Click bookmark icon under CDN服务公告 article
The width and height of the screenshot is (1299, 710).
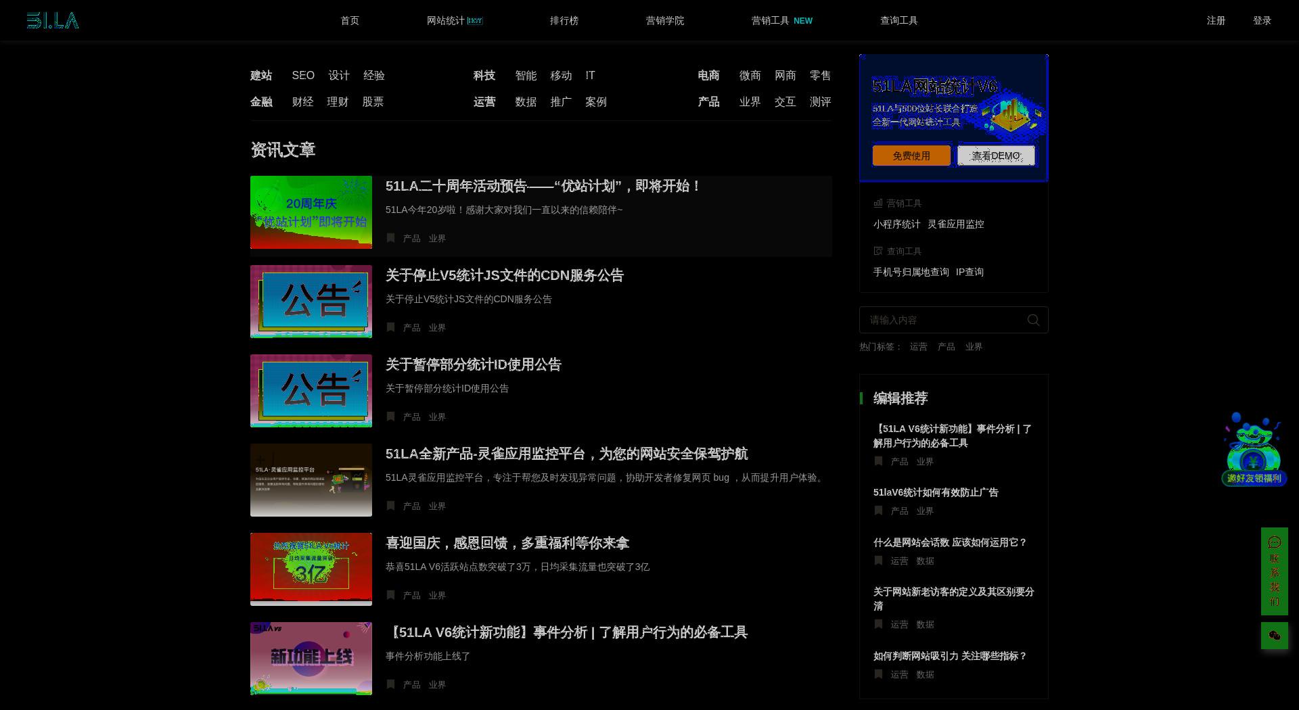coord(390,327)
